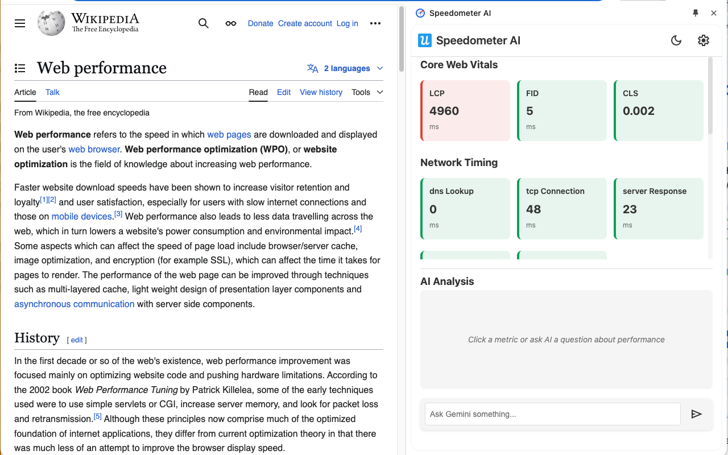Viewport: 728px width, 455px height.
Task: Switch to the Article tab
Action: [25, 92]
